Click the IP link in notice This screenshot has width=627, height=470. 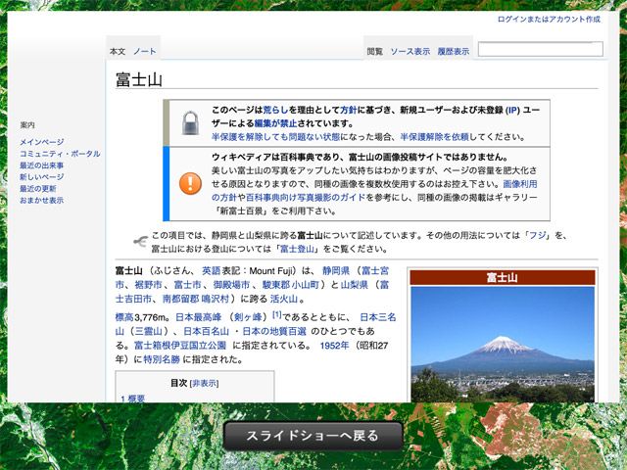pos(512,110)
